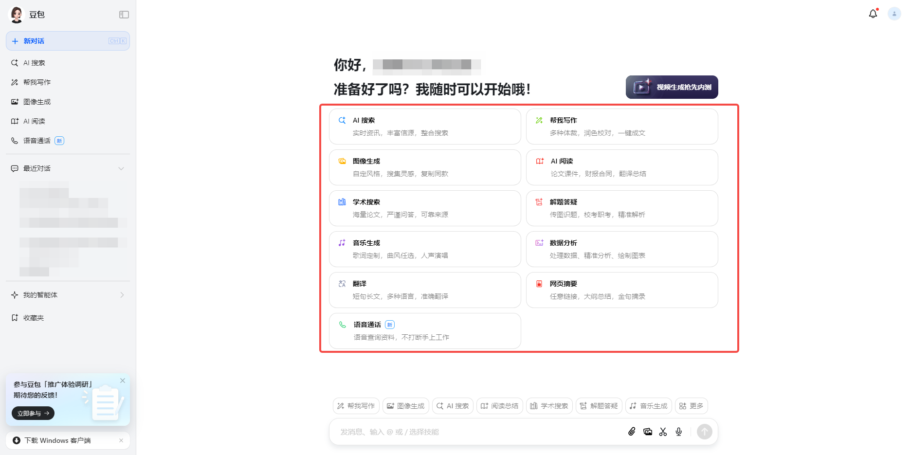Choose 阅读总结 skill chip
The image size is (911, 455).
pyautogui.click(x=500, y=406)
